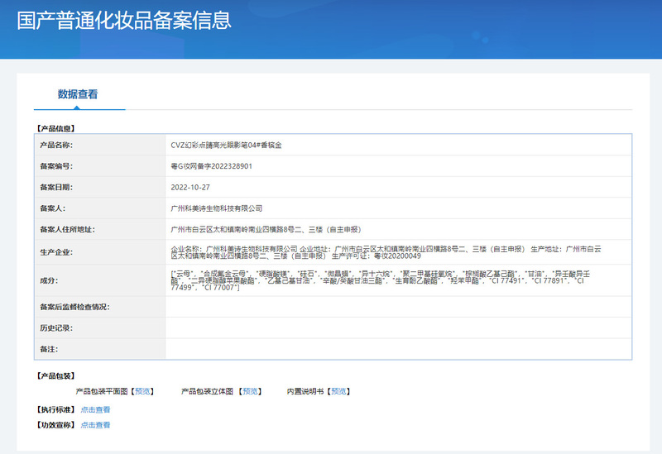Click 点击查看 next to 功效宣称
Screen dimensions: 662x454
click(95, 425)
